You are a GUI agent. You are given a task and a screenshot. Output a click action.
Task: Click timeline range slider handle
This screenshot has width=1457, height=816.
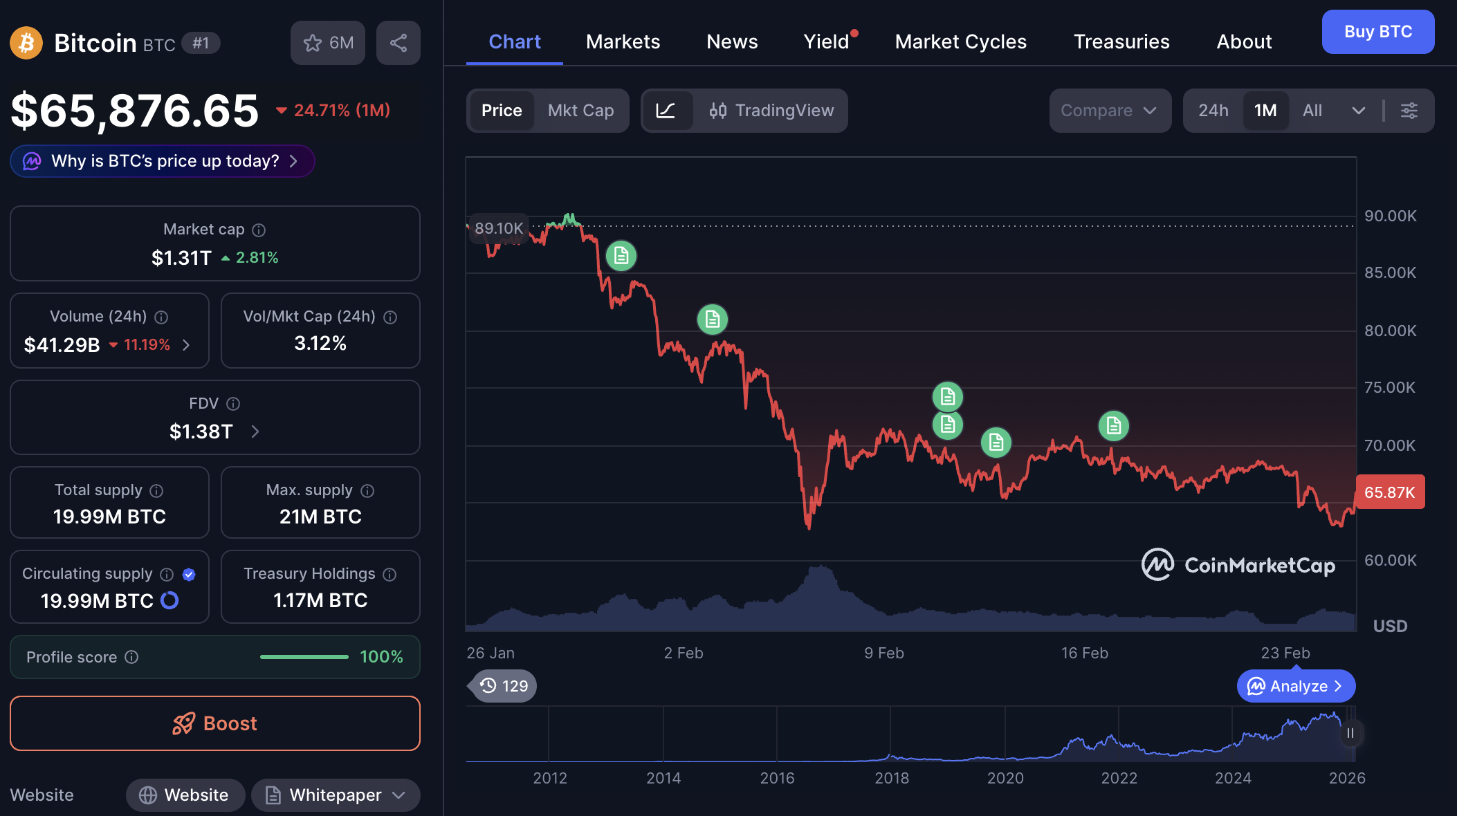pos(1350,733)
